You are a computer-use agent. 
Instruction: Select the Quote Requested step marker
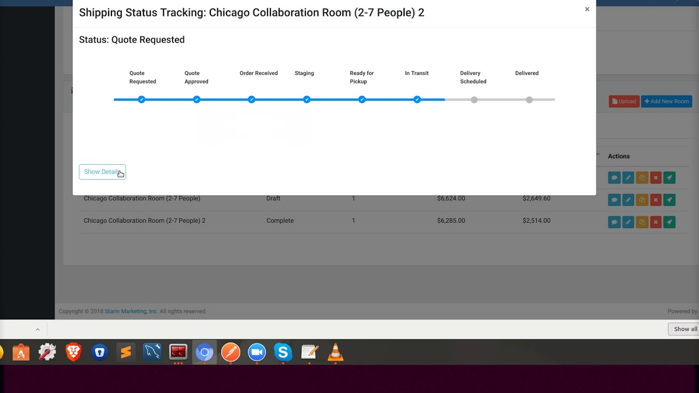141,99
